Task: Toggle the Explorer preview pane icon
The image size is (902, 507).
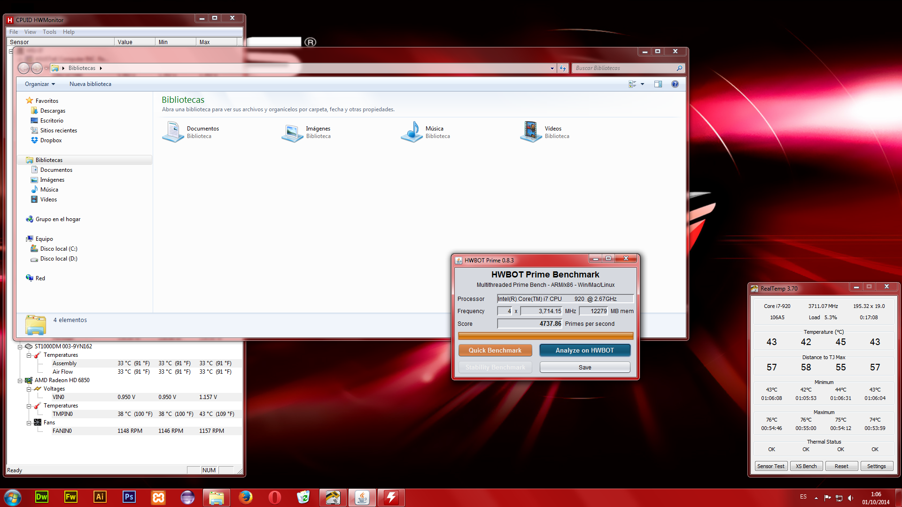Action: coord(658,84)
